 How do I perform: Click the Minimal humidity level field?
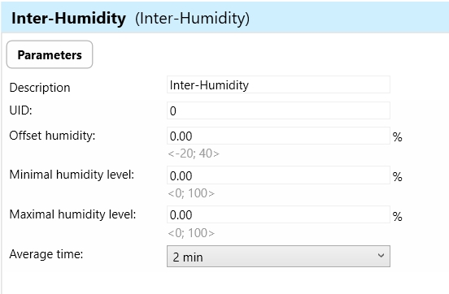[278, 175]
